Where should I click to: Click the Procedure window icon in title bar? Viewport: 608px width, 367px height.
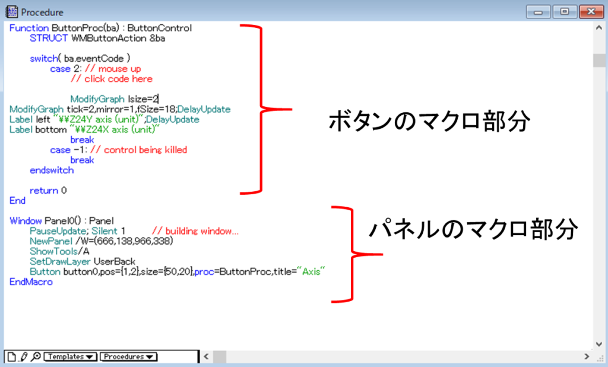pos(11,11)
